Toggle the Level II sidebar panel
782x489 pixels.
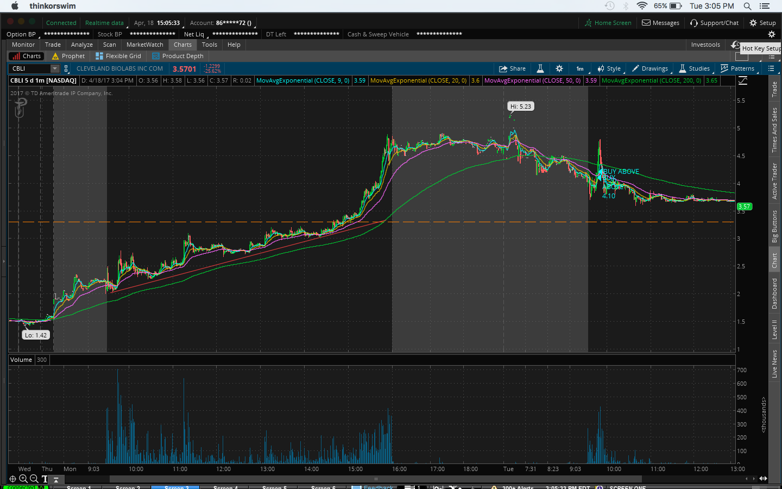[x=774, y=329]
